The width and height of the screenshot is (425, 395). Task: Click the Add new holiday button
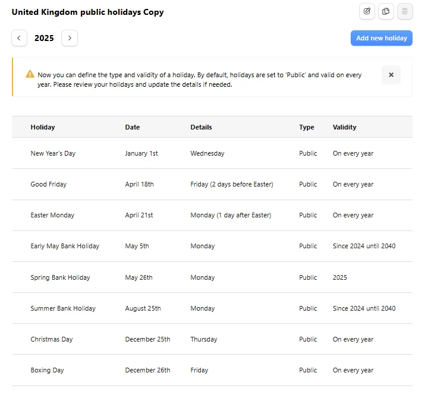pos(382,38)
